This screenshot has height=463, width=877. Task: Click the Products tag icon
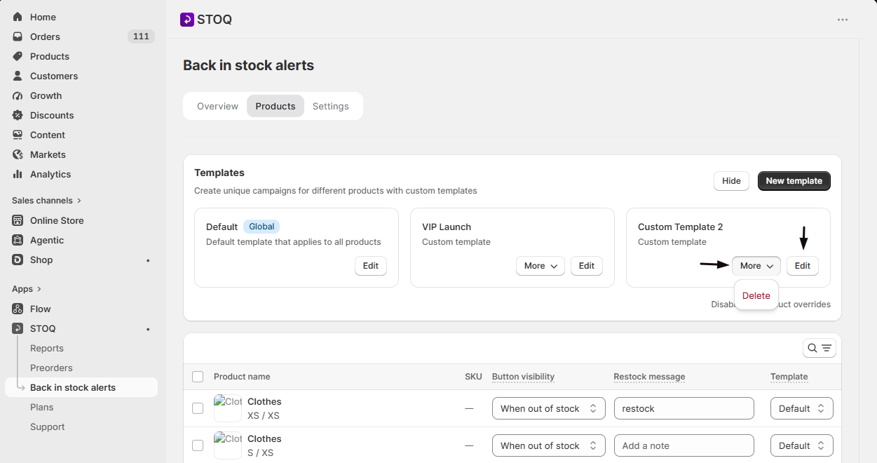(18, 56)
